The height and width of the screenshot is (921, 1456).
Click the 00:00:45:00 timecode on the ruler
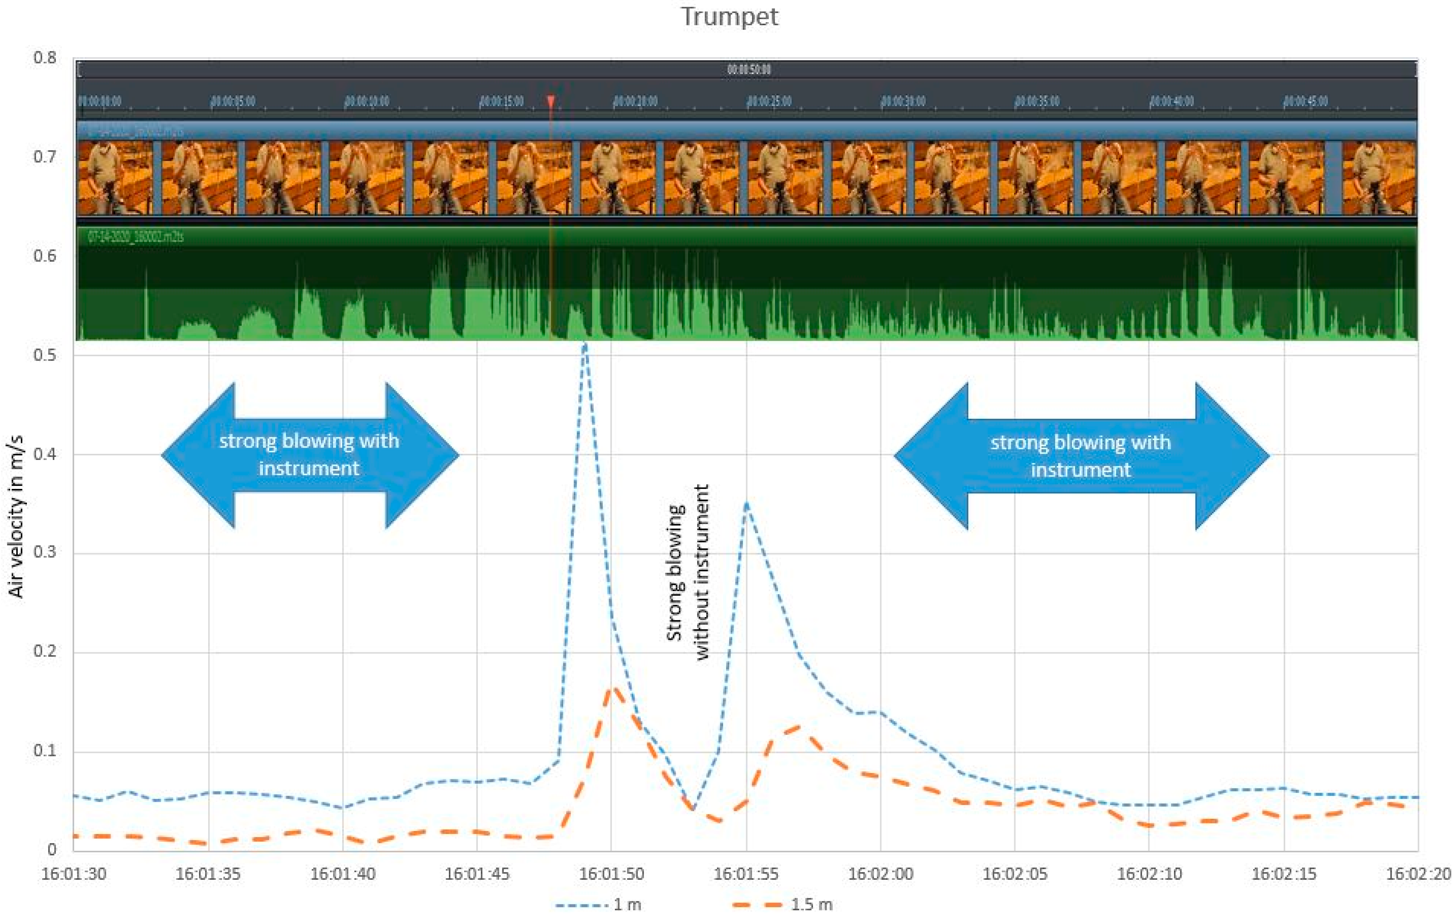point(1305,101)
